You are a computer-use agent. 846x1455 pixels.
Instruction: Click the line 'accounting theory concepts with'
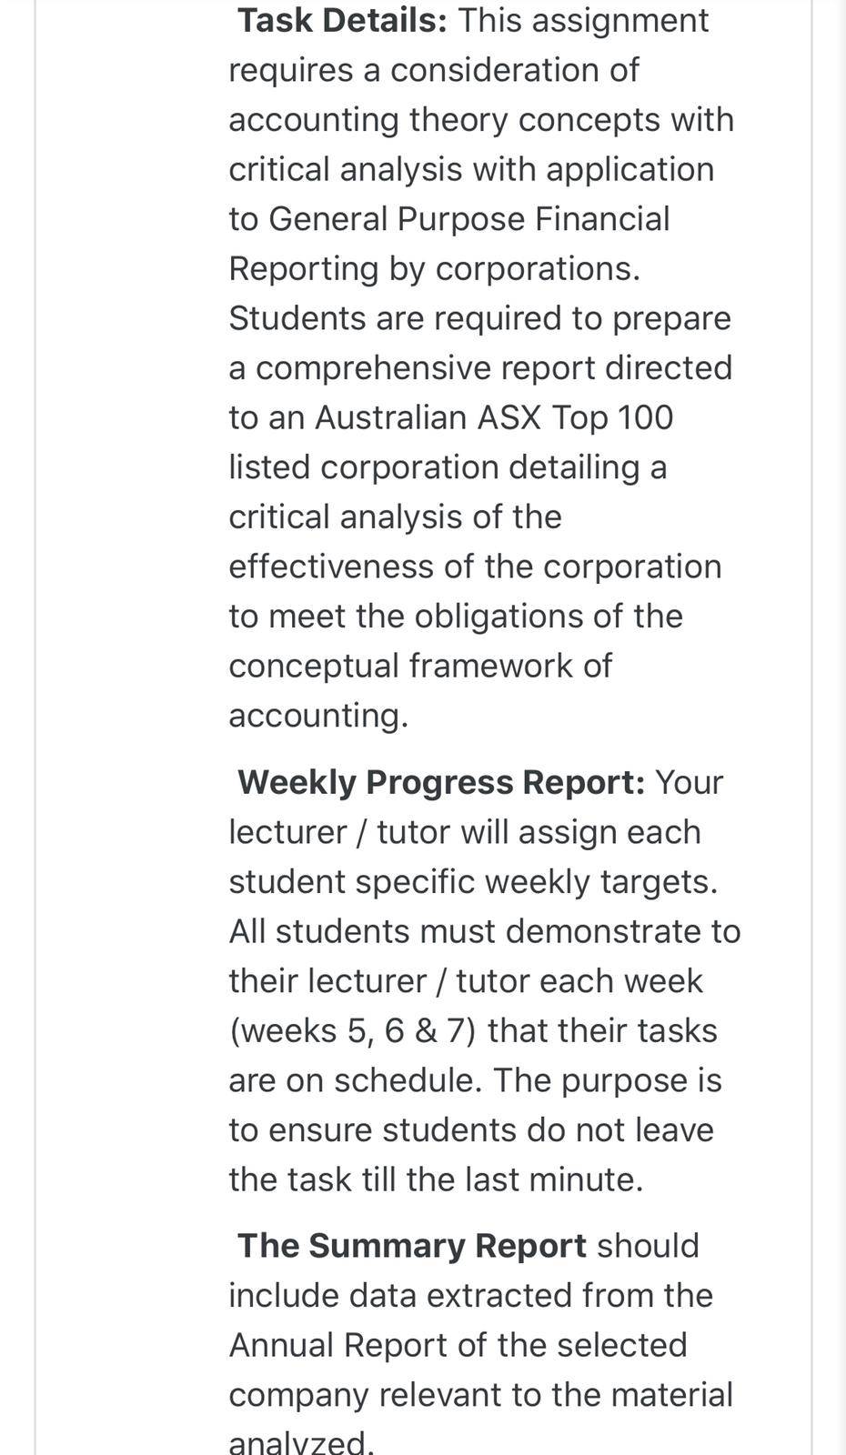coord(481,120)
